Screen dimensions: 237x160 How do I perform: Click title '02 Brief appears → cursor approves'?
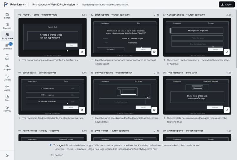(x=110, y=15)
